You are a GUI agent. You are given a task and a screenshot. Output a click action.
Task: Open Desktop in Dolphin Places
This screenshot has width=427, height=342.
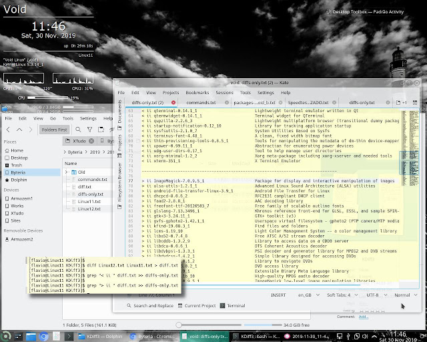point(19,158)
